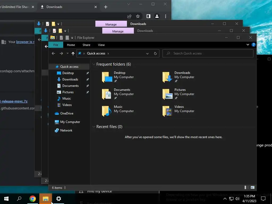Click the 'browser is' link in Chrome
The height and width of the screenshot is (204, 272).
point(25,42)
